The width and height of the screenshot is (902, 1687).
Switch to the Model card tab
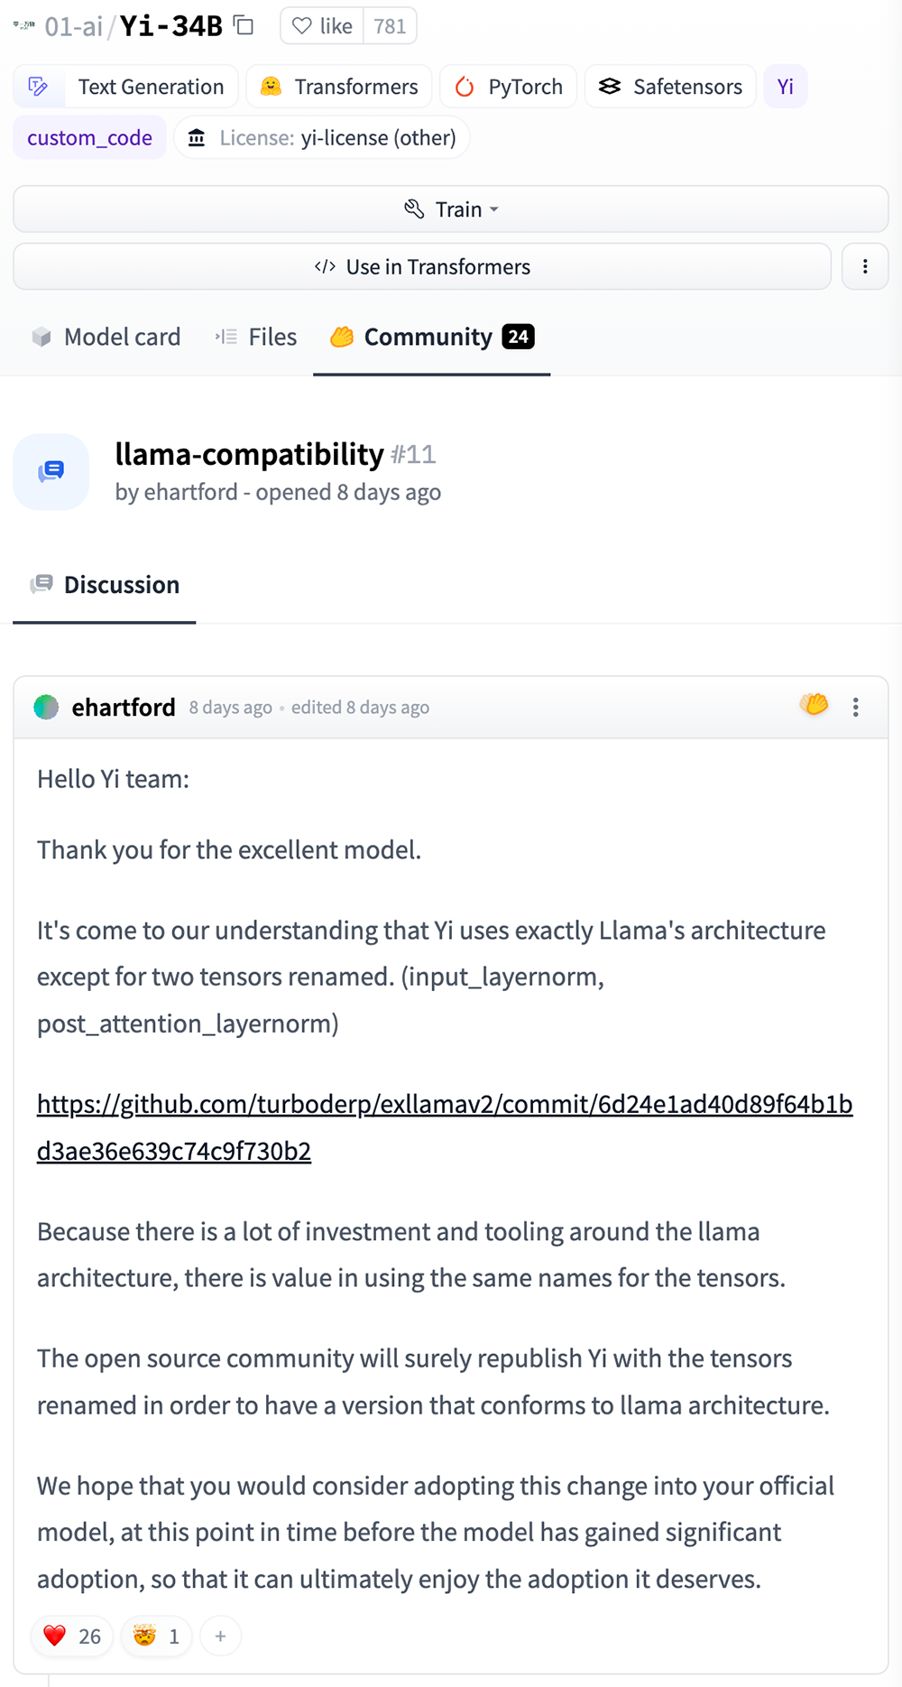coord(106,338)
